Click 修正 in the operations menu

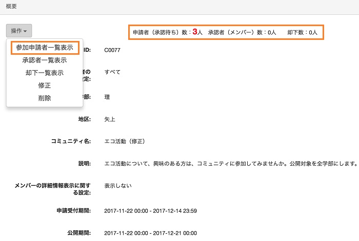44,85
